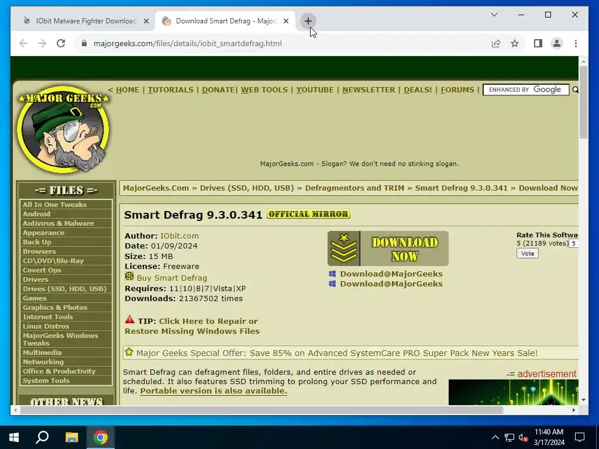599x449 pixels.
Task: Click the Google enhanced search field
Action: (x=526, y=89)
